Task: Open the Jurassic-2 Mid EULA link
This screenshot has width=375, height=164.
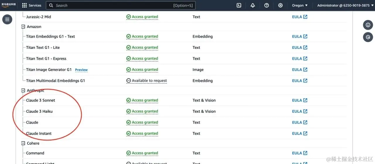Action: click(x=300, y=17)
